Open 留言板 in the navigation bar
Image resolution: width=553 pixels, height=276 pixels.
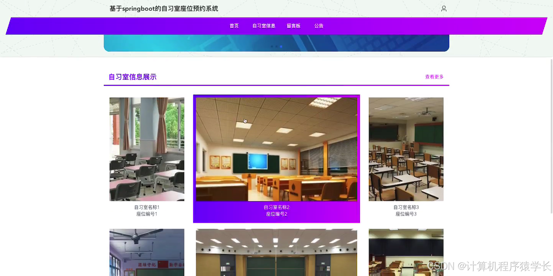293,26
